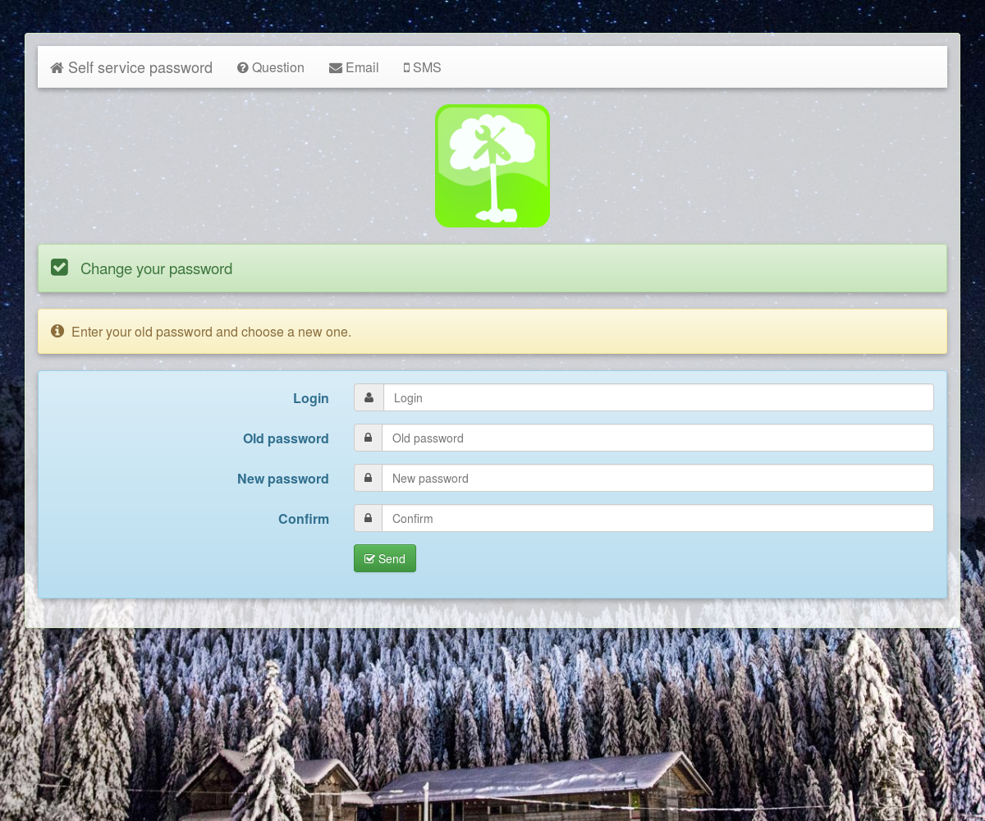Focus the New password input field
The image size is (985, 821).
click(x=657, y=479)
